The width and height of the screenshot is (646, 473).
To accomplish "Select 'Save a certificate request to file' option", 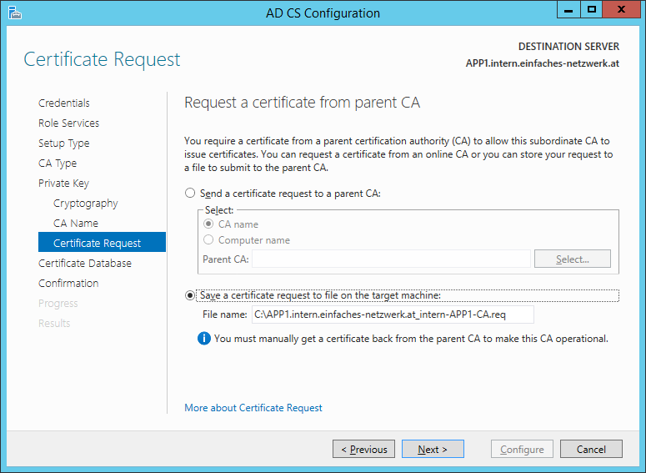I will click(191, 295).
